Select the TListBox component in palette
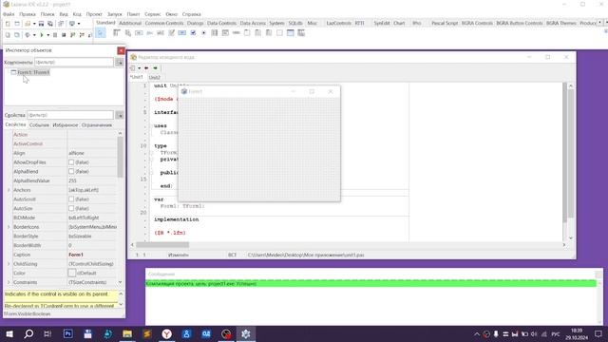 click(215, 33)
